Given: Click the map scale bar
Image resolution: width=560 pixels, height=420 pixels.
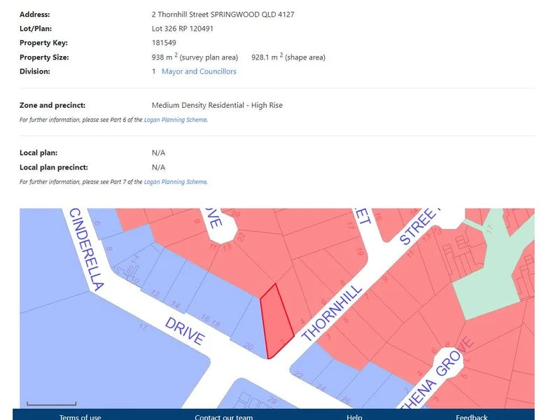Looking at the screenshot, I should (51, 404).
